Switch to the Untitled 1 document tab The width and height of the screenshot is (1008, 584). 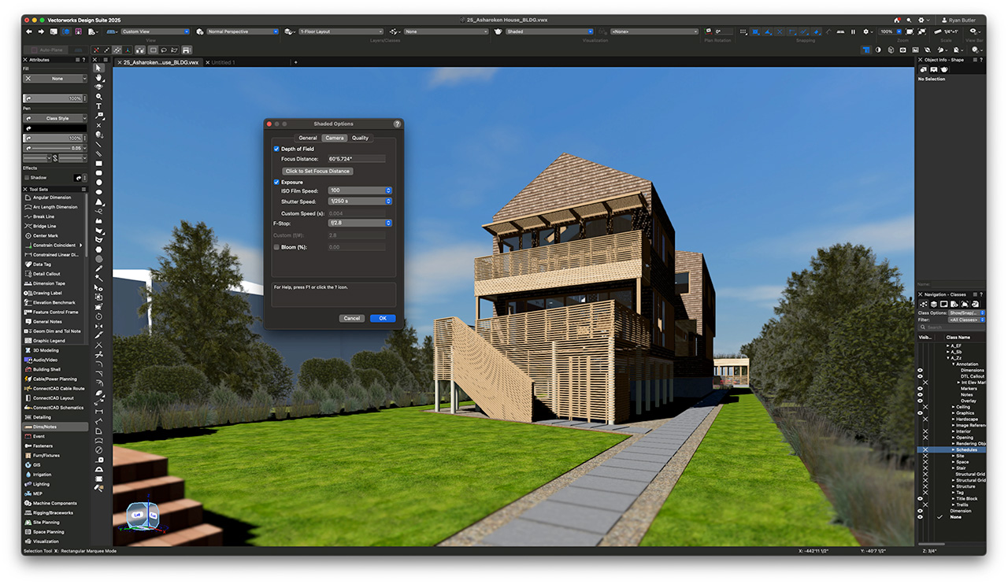224,62
